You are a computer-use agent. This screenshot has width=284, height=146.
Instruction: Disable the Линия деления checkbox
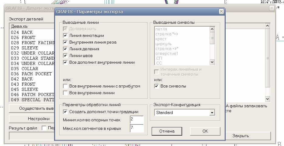(x=65, y=49)
